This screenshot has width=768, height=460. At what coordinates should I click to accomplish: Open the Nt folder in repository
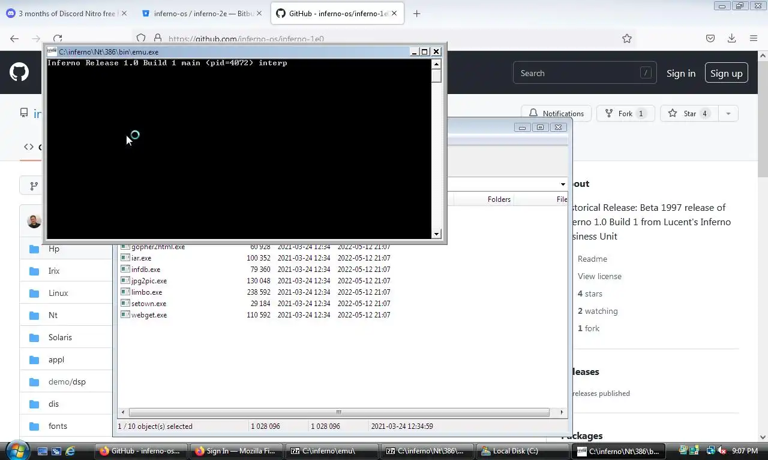(x=53, y=315)
